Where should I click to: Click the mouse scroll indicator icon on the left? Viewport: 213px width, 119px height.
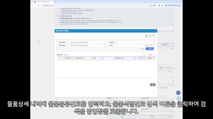click(x=38, y=41)
